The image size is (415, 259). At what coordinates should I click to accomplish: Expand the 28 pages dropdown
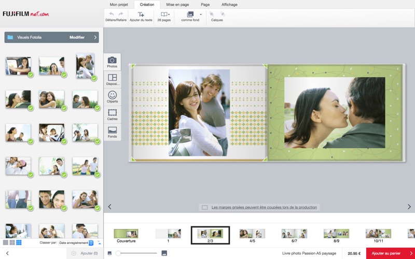165,15
